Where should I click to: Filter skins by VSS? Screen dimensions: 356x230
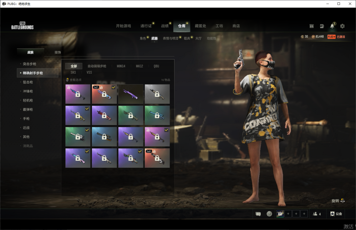tap(89, 72)
